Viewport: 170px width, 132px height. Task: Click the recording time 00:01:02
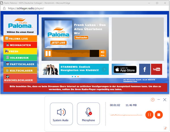[115, 105]
